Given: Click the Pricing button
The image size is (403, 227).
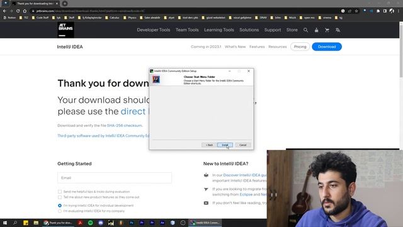Looking at the screenshot, I should pos(300,47).
